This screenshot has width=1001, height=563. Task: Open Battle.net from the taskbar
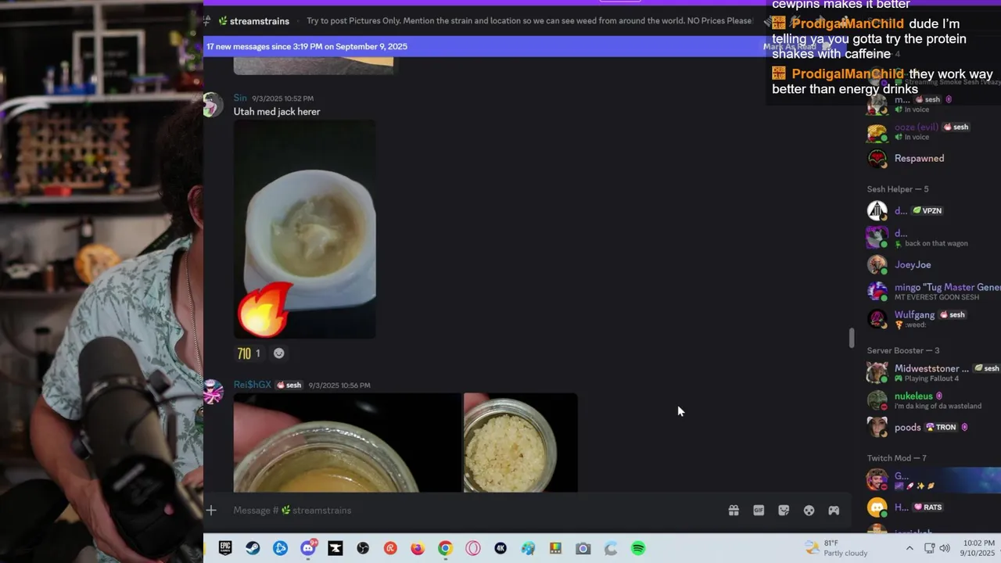[280, 548]
